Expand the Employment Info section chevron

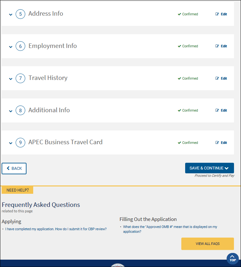11,47
